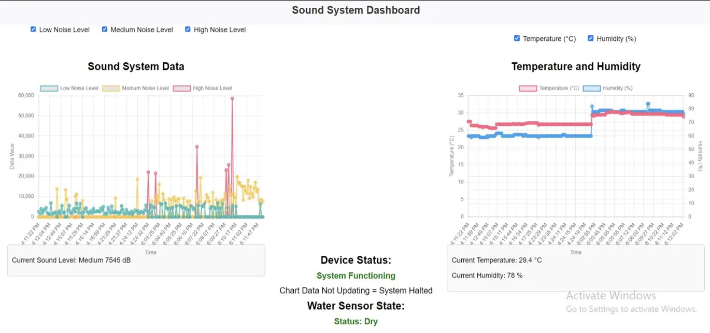Click the Sound System Dashboard header title
The height and width of the screenshot is (333, 710).
point(356,10)
